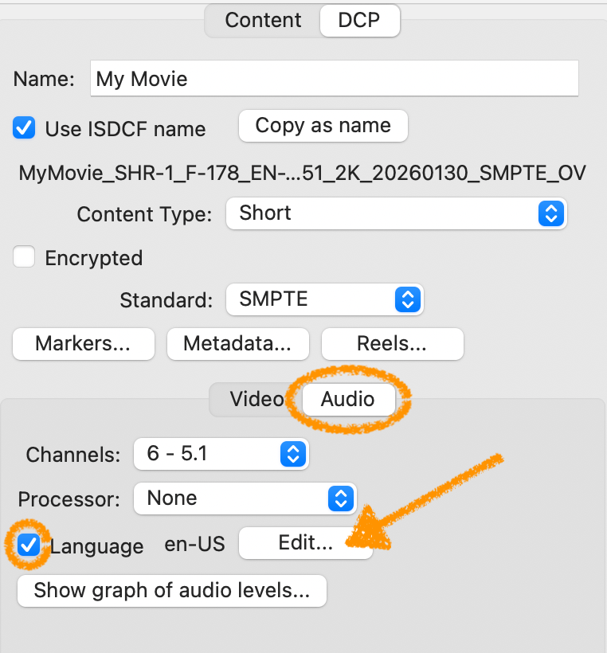607x653 pixels.
Task: Show graph of audio levels
Action: (172, 591)
